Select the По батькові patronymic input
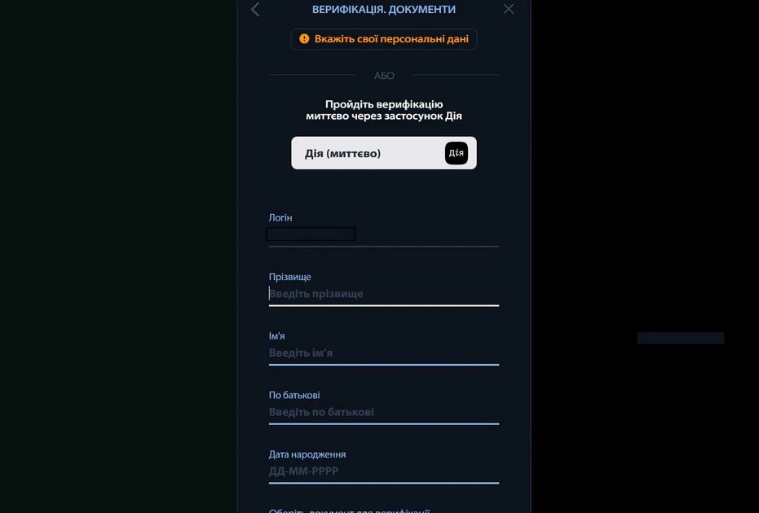The width and height of the screenshot is (759, 513). point(383,412)
